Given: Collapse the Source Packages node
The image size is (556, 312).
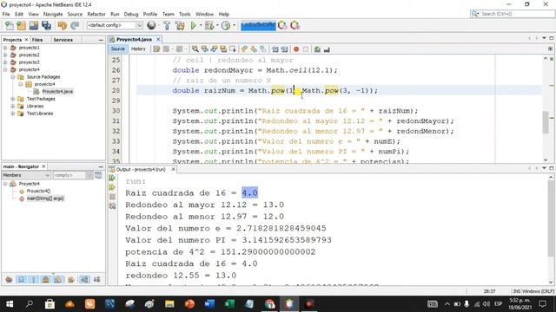Looking at the screenshot, I should [x=13, y=77].
